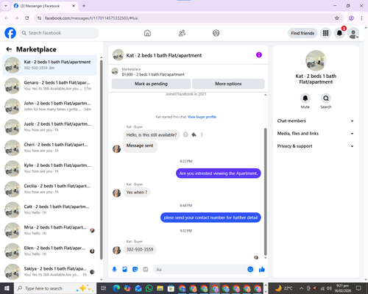Open Cheri conversation
Screen dimensions: 368x294
click(x=49, y=148)
